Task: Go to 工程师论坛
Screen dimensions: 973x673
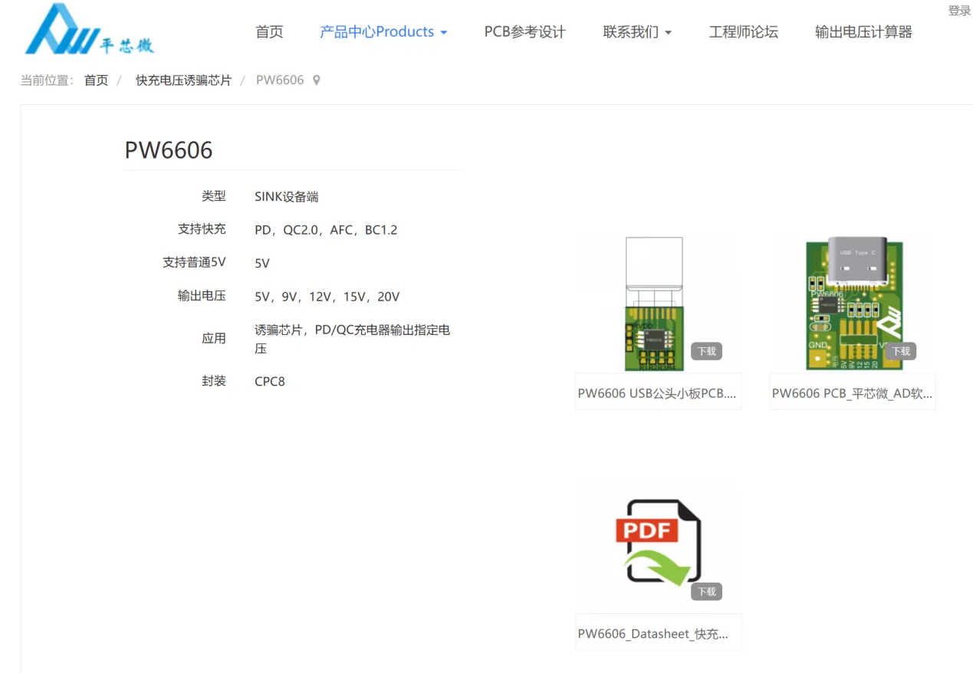Action: pos(743,32)
